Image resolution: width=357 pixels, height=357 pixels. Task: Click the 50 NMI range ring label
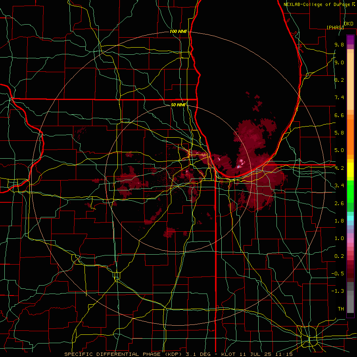tap(178, 105)
